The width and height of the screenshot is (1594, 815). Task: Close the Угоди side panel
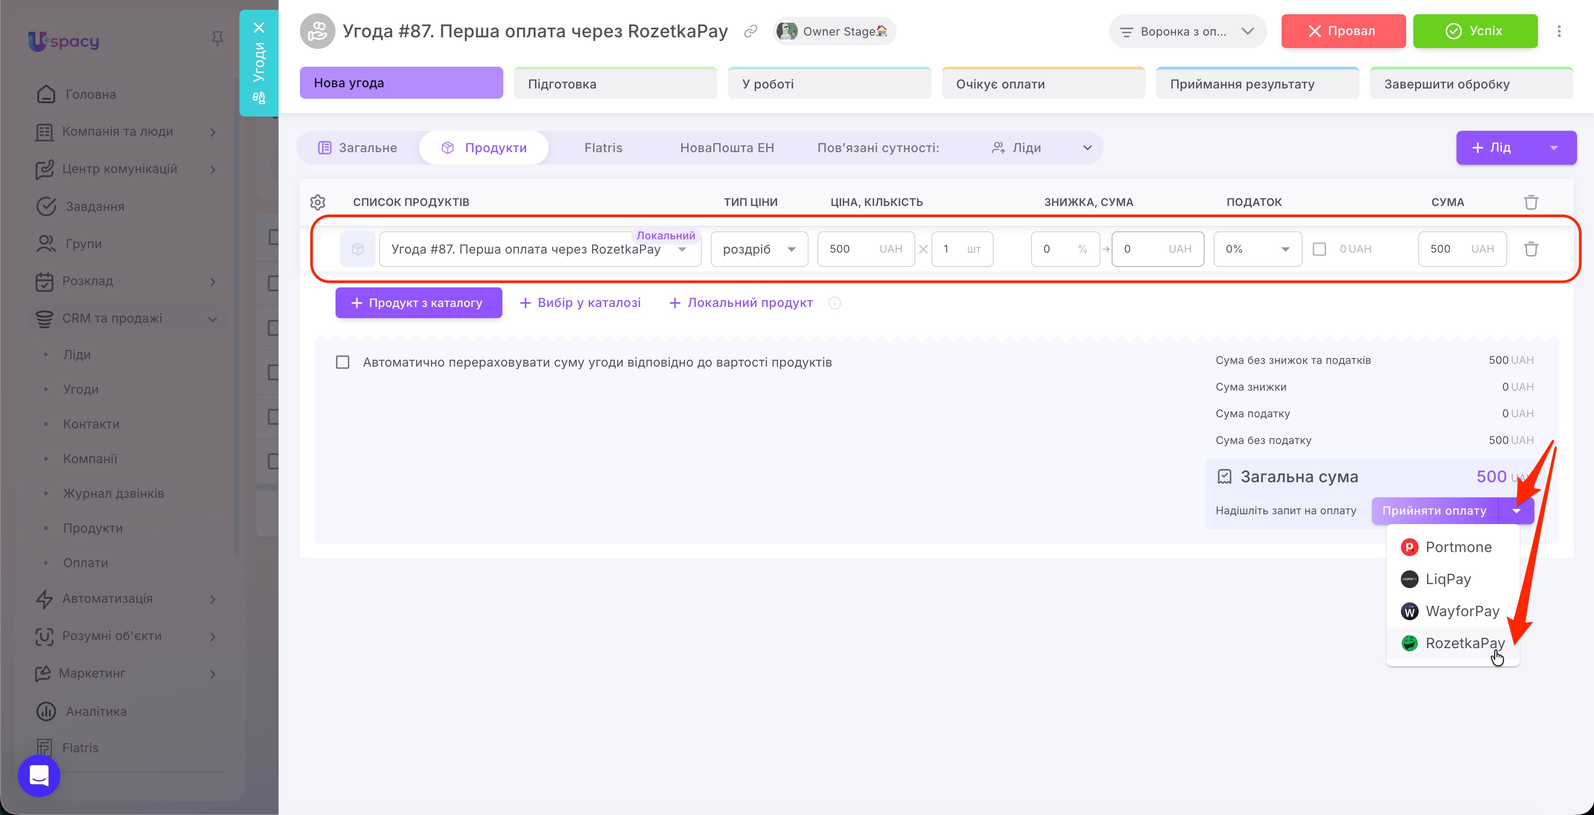[259, 28]
